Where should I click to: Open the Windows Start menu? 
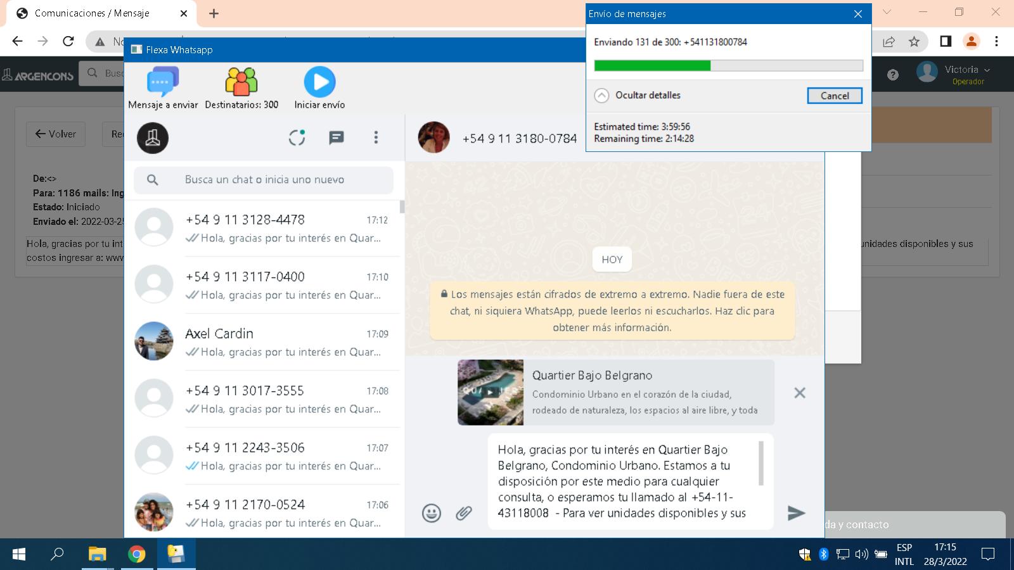(19, 554)
